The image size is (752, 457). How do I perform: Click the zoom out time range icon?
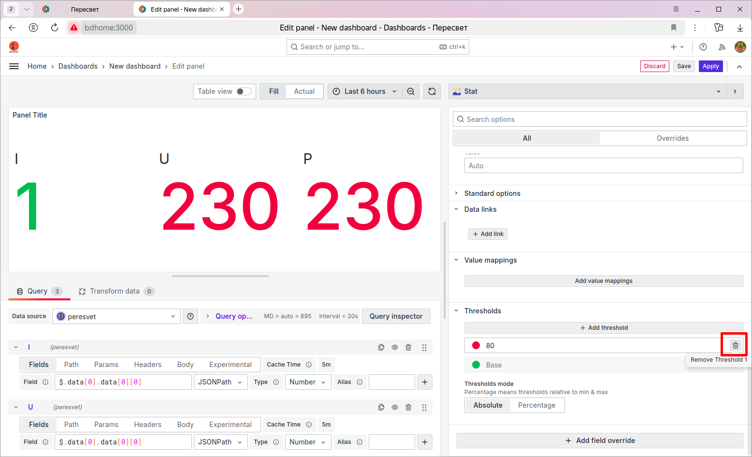pyautogui.click(x=411, y=91)
